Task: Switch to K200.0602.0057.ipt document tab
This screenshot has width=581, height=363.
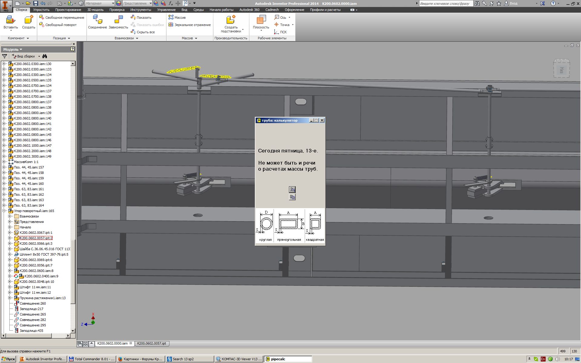Action: 151,343
